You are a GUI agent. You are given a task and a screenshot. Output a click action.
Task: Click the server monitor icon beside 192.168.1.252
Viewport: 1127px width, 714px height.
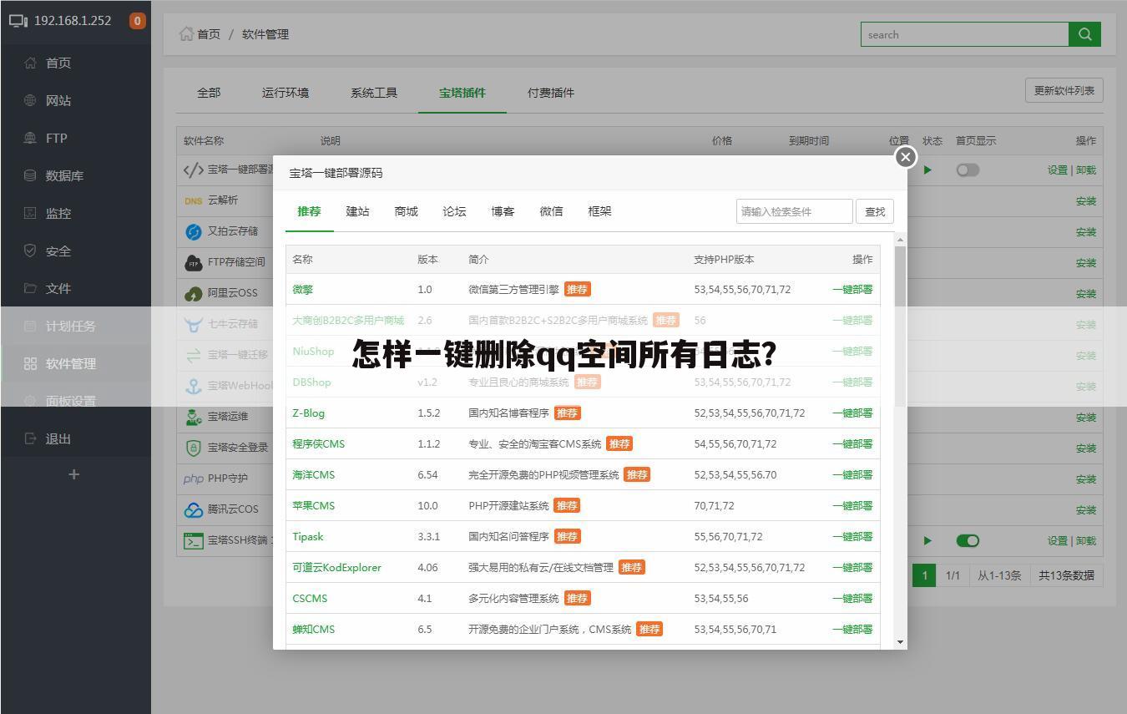coord(18,21)
